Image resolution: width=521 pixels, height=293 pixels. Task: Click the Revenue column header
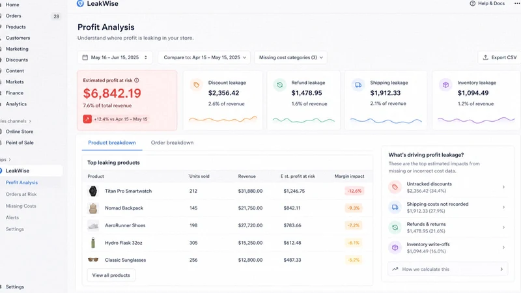click(247, 176)
